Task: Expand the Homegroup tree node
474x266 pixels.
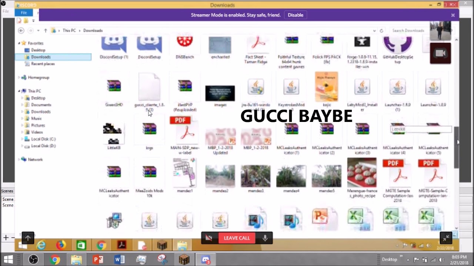Action: click(19, 78)
